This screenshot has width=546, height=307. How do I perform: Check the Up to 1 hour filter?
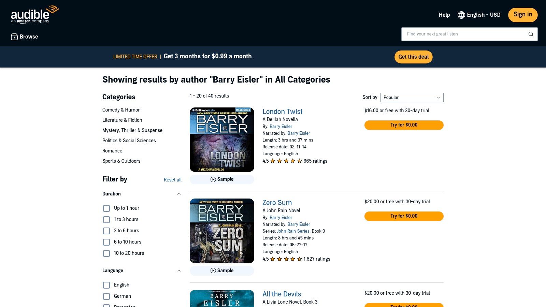coord(106,208)
